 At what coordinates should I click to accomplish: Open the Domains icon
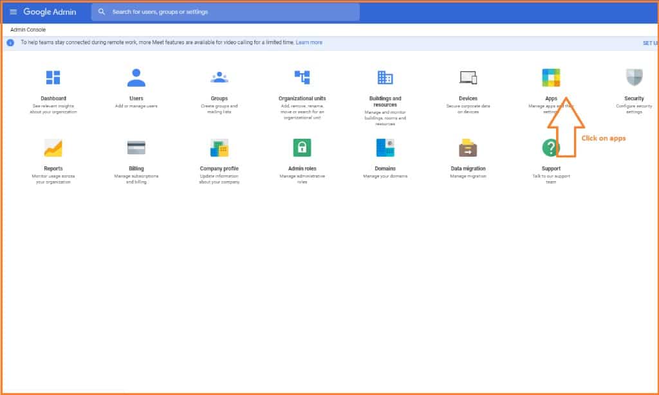click(x=385, y=148)
